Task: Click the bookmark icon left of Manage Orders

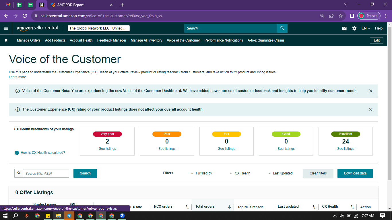Action: point(6,40)
